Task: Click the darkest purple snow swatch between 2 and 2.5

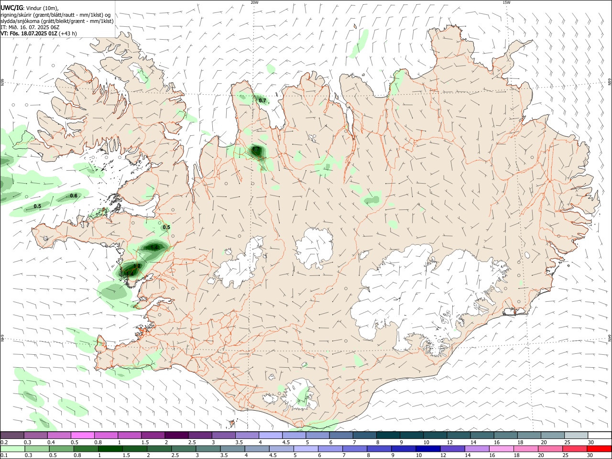Action: click(176, 436)
